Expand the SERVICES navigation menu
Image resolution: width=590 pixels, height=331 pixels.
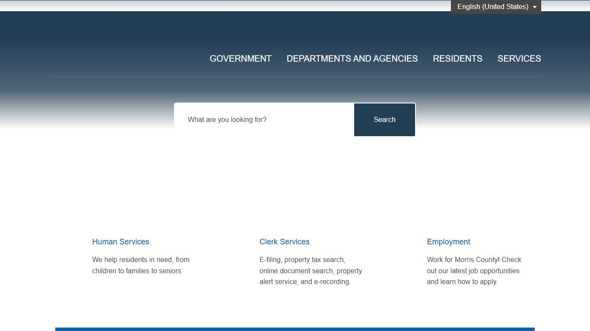(519, 59)
